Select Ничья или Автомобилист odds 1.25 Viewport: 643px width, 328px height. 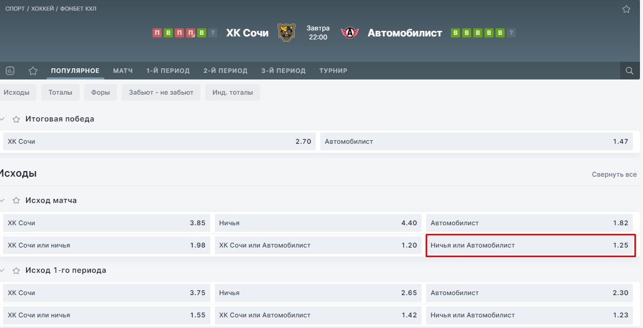coord(529,245)
